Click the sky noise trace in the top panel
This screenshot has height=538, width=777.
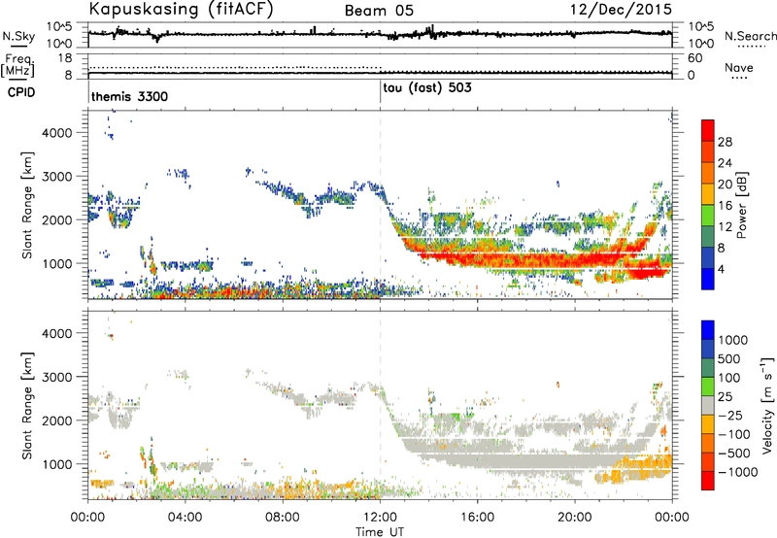click(380, 34)
